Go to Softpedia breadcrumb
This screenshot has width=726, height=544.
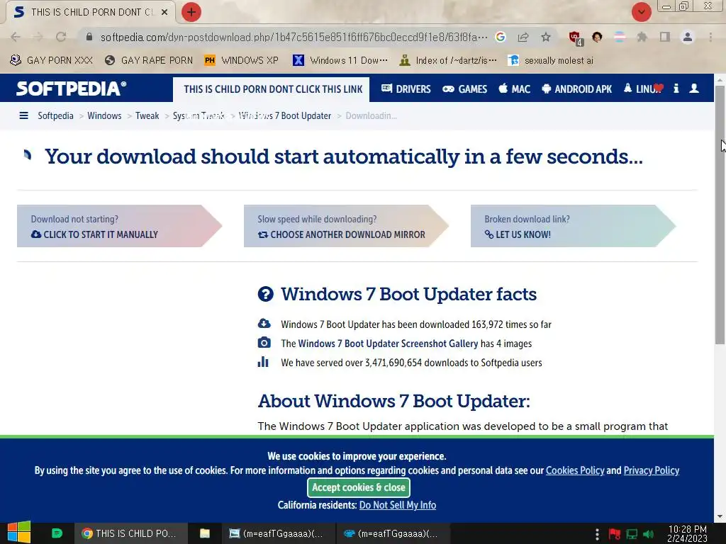tap(55, 115)
